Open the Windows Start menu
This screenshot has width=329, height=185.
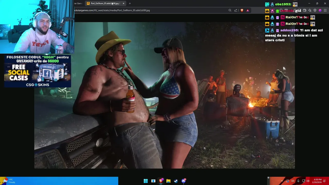[x=146, y=181]
